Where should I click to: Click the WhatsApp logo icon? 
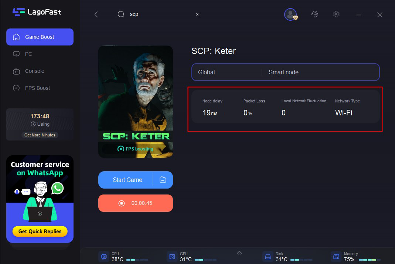[x=57, y=188]
